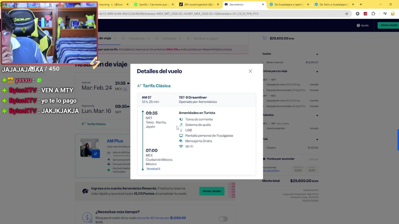Click the Boleto redondo $28,380.00 row
The image size is (399, 224).
(x=291, y=62)
